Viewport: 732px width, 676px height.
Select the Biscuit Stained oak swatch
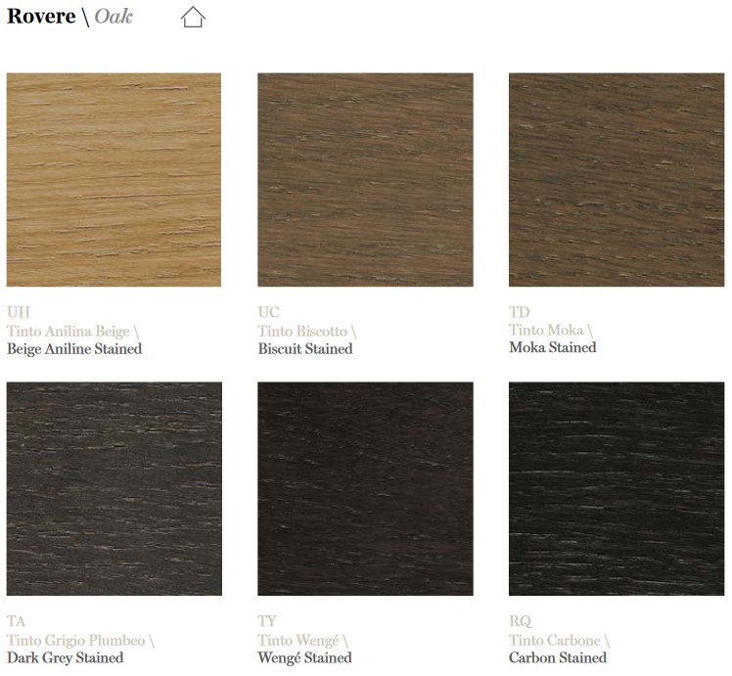[365, 180]
